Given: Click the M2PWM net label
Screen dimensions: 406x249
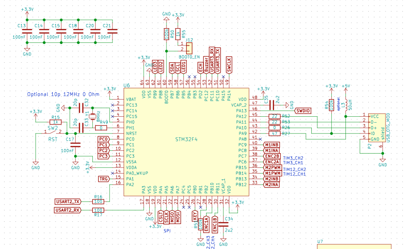Looking at the screenshot, I should (273, 168).
